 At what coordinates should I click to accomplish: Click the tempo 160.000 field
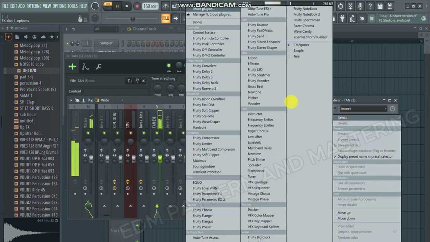pos(150,6)
